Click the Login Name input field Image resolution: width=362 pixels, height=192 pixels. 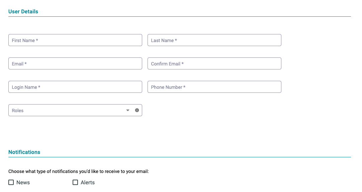75,87
